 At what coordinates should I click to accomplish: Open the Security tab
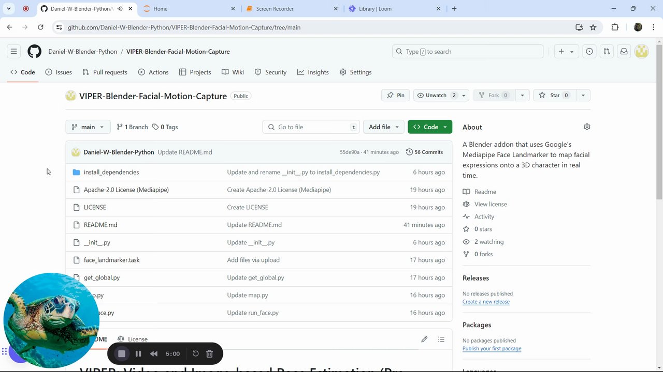click(270, 72)
